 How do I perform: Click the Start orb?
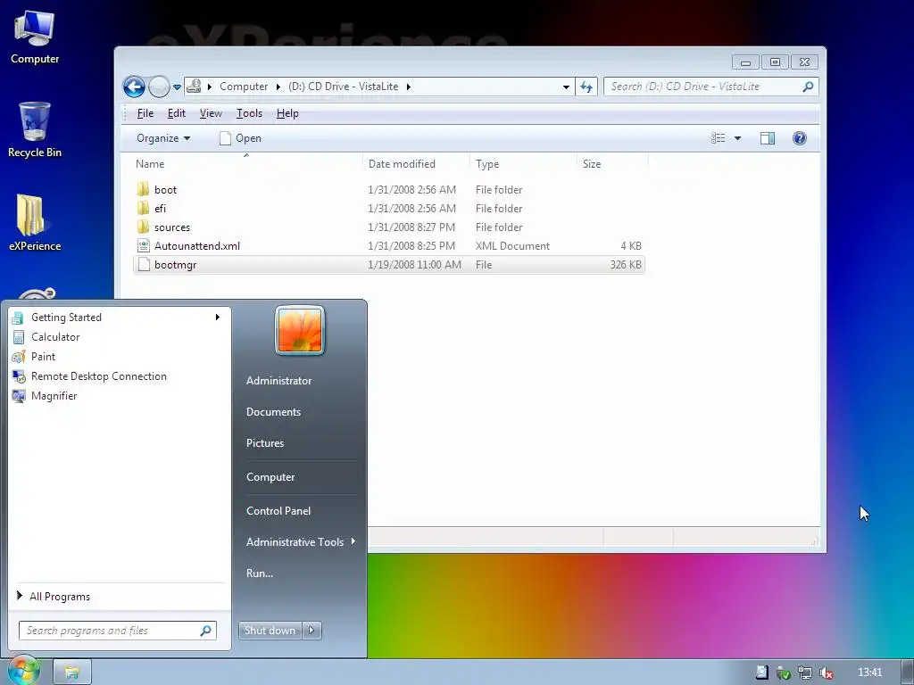click(23, 671)
